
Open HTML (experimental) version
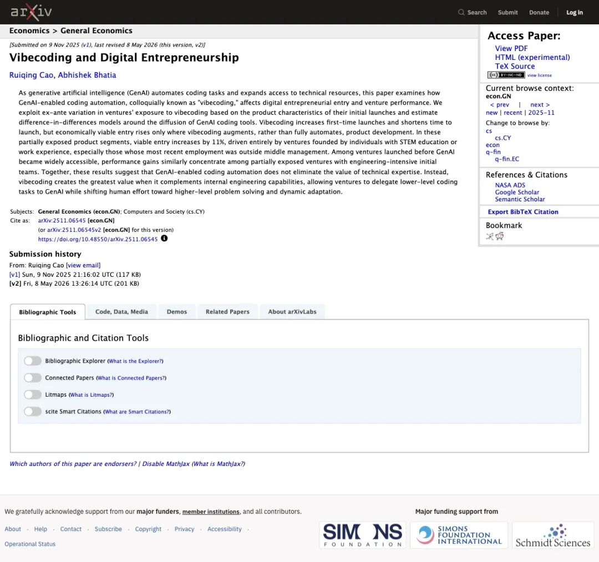[532, 57]
